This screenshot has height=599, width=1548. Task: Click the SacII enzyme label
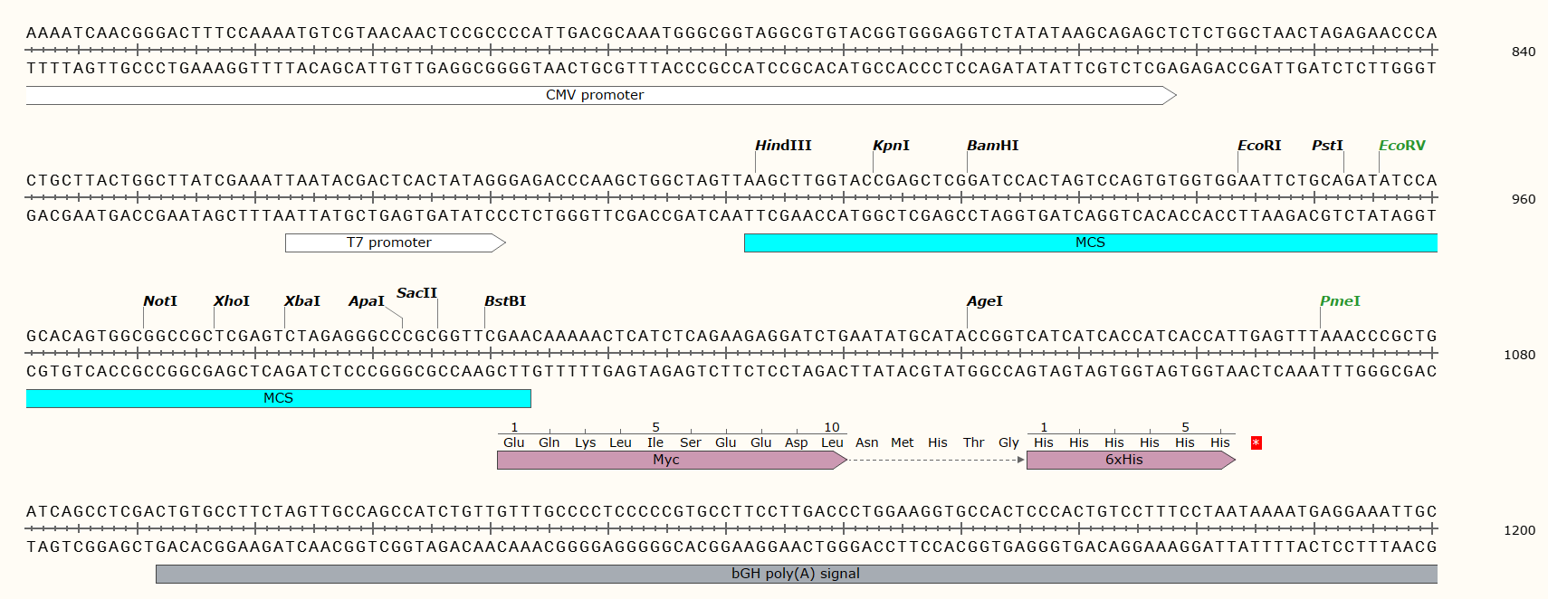(x=416, y=293)
